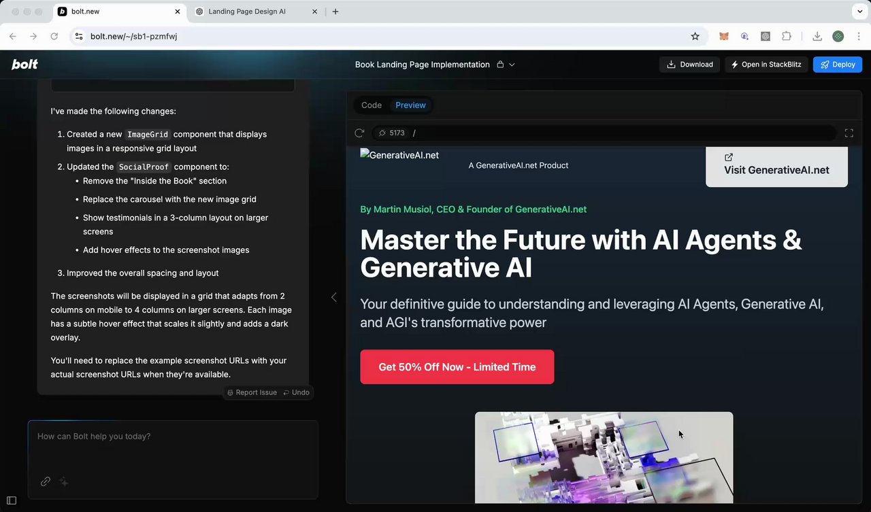871x512 pixels.
Task: Click 'A GenerativeAI.net Product' text
Action: tap(519, 165)
